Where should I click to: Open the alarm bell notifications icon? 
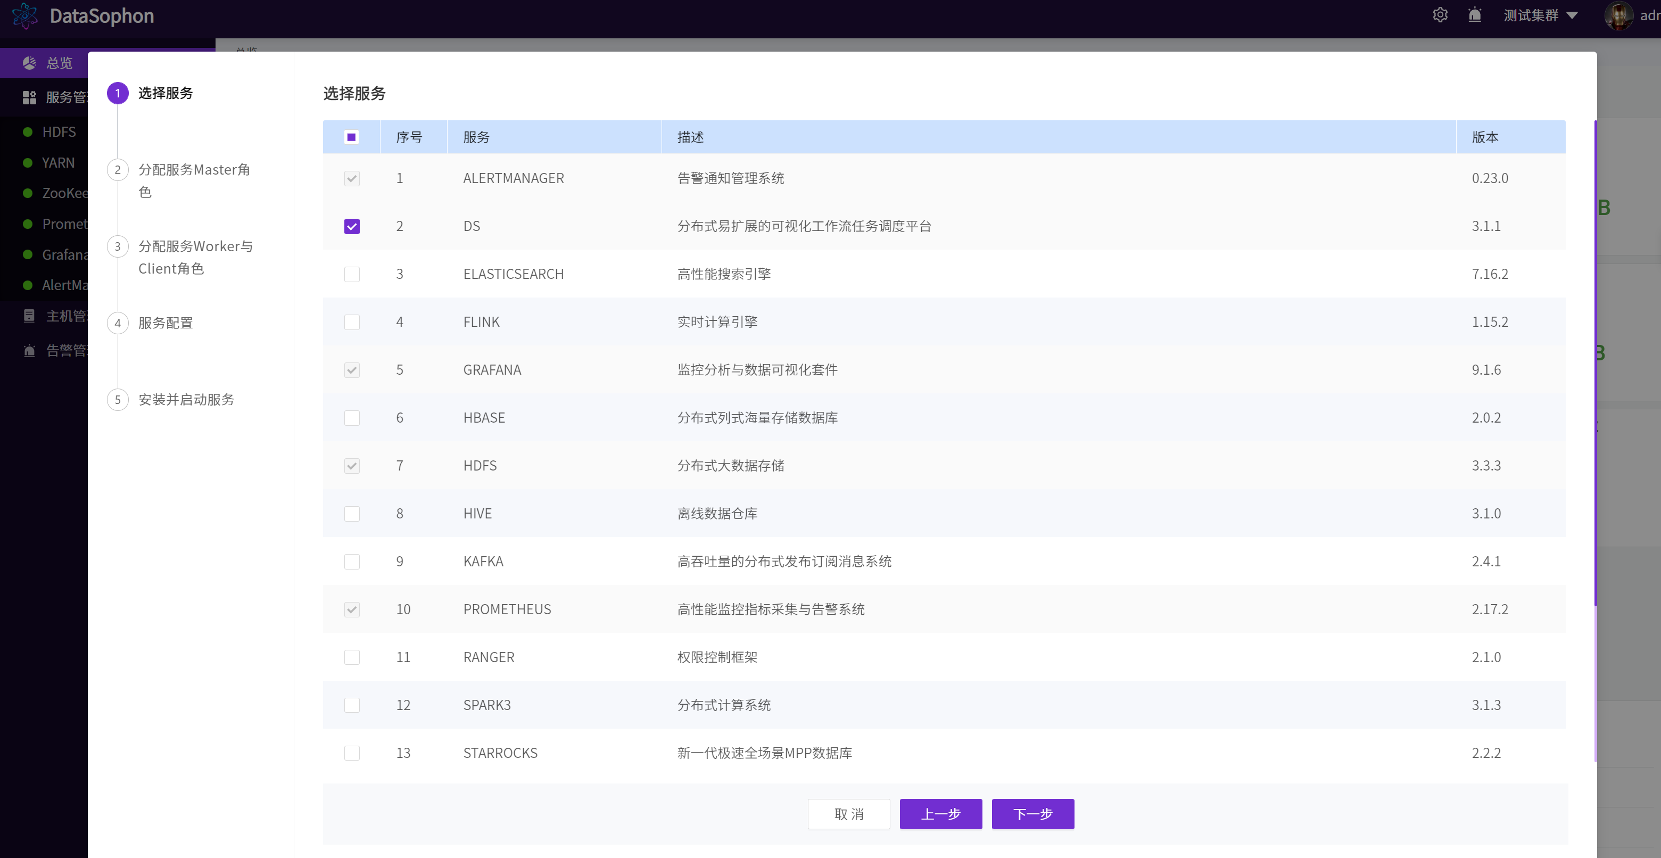pos(1475,15)
